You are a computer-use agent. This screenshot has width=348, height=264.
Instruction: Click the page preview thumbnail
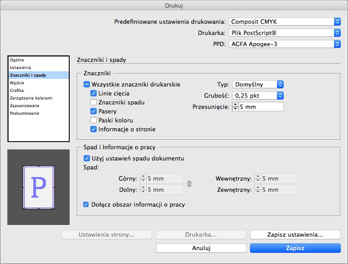[39, 187]
